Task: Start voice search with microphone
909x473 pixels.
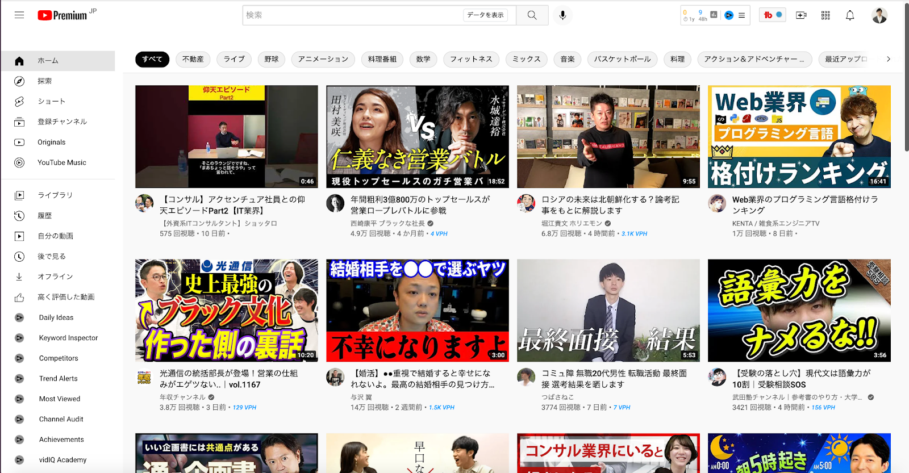Action: coord(562,15)
